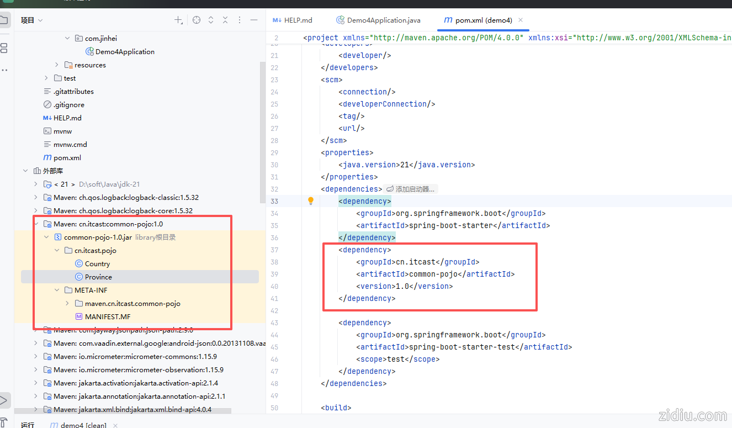Click the Run tool window icon in left sidebar

tap(4, 400)
